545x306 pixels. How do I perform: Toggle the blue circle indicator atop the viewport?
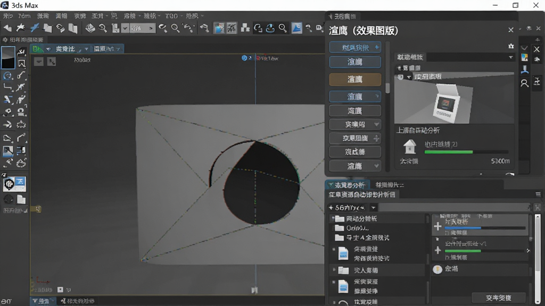244,58
